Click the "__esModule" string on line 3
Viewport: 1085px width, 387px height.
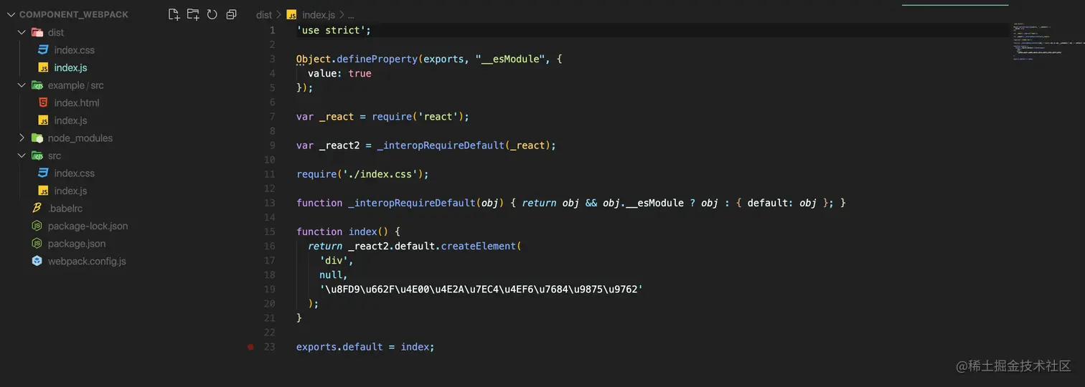pos(510,59)
